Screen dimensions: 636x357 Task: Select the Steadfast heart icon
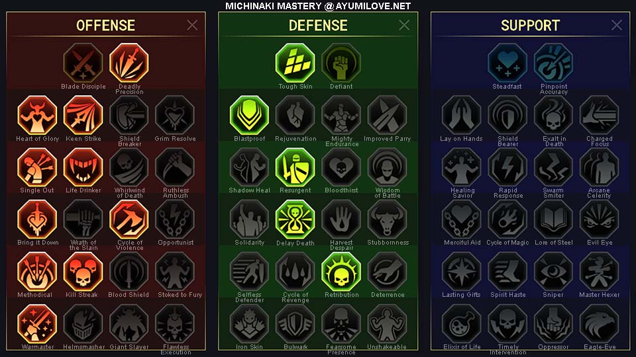507,63
